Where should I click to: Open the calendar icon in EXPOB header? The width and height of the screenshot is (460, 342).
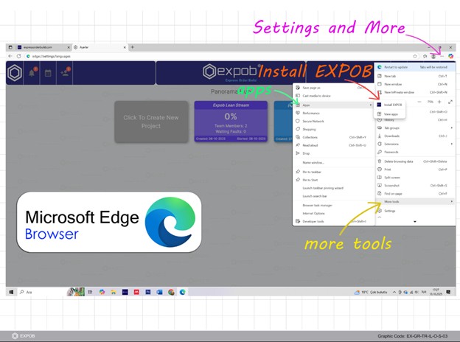click(x=49, y=73)
